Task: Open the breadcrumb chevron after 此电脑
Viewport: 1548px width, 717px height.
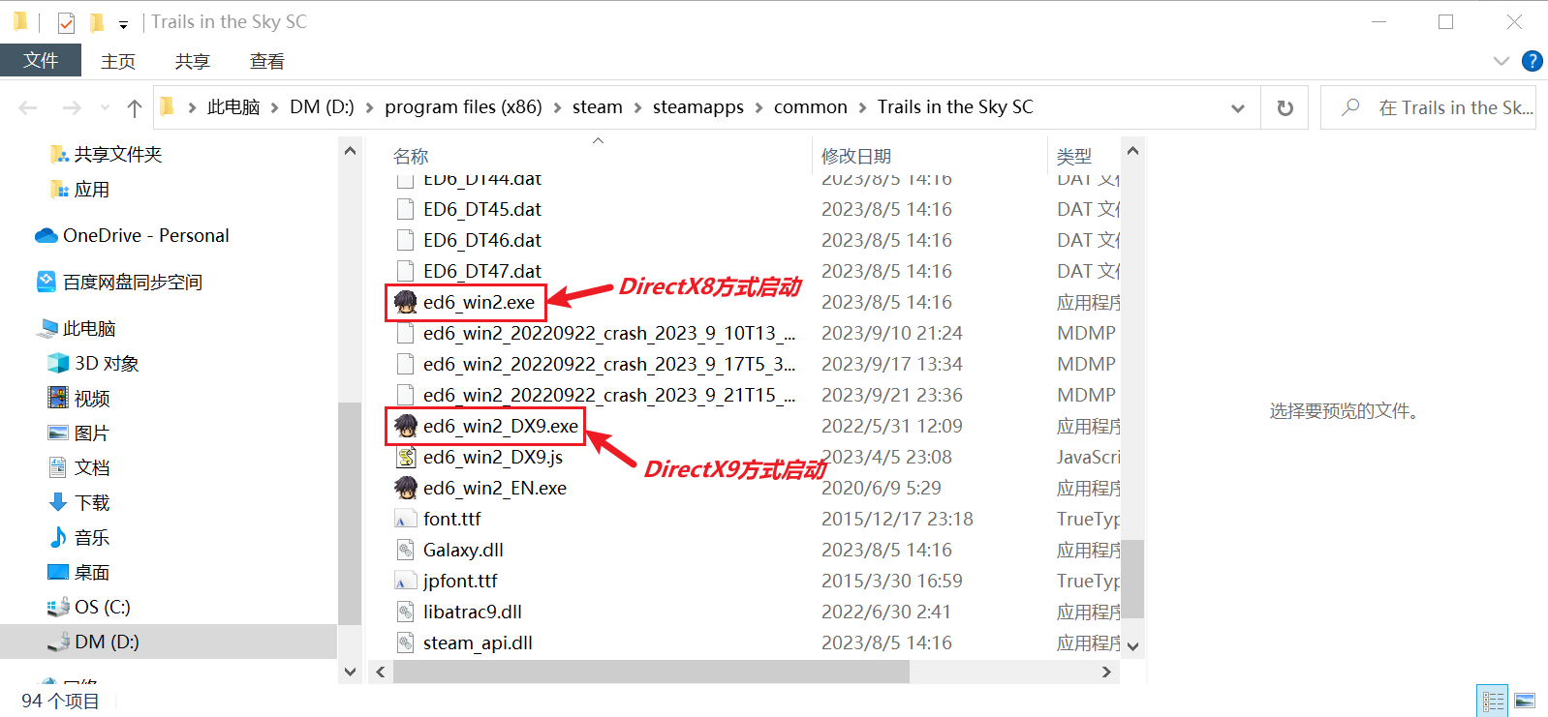Action: point(274,107)
